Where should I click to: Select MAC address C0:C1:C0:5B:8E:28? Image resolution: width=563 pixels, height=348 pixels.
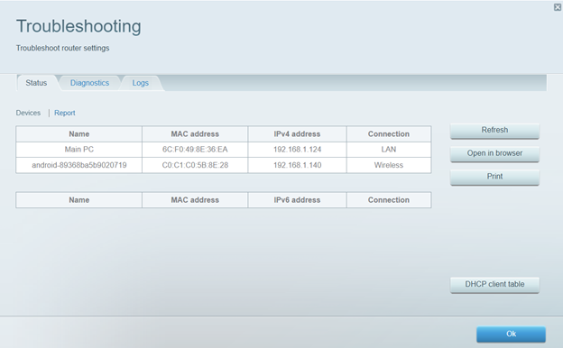(195, 165)
